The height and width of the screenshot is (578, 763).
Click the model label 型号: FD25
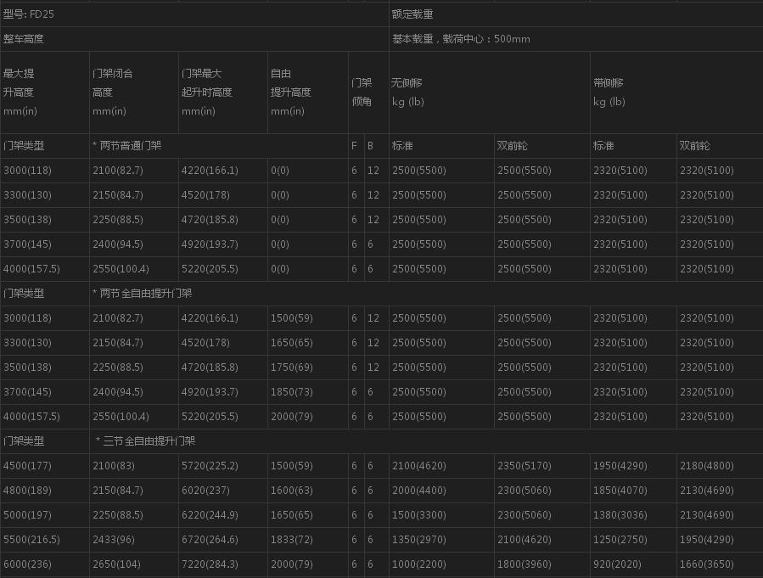click(x=29, y=14)
